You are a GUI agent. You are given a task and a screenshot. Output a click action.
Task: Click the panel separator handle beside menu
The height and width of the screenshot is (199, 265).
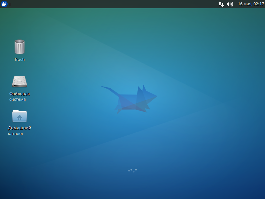(x=10, y=4)
